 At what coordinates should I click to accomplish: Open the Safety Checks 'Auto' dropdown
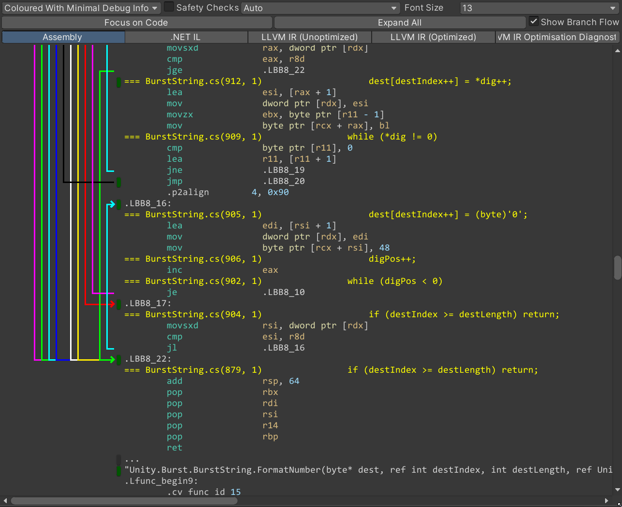pyautogui.click(x=320, y=8)
